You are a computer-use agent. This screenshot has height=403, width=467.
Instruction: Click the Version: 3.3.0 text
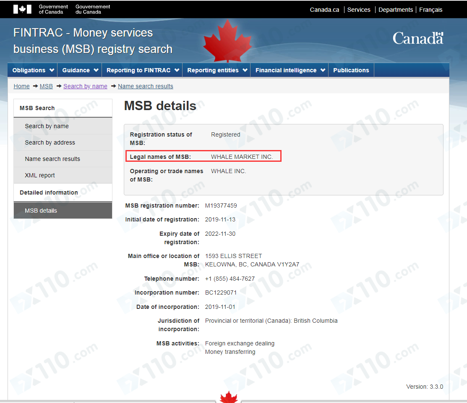pos(424,387)
